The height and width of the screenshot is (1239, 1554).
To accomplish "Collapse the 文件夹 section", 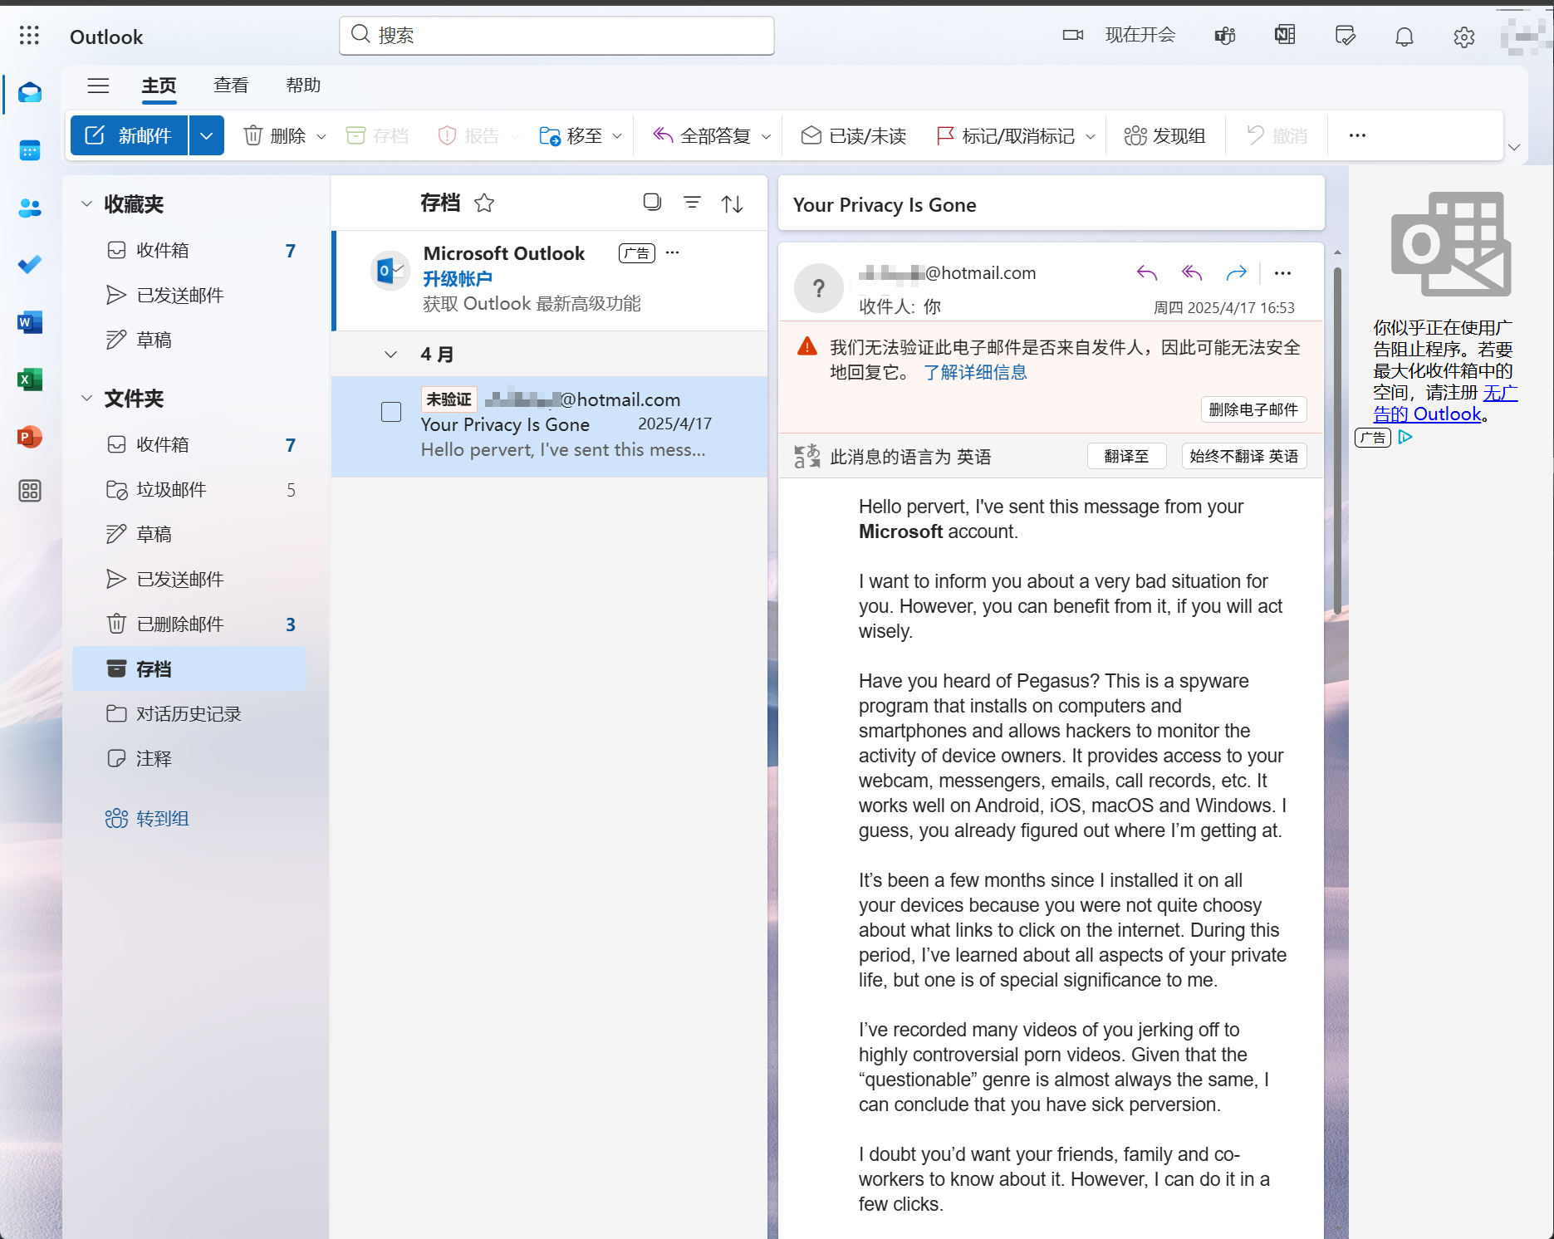I will click(86, 398).
